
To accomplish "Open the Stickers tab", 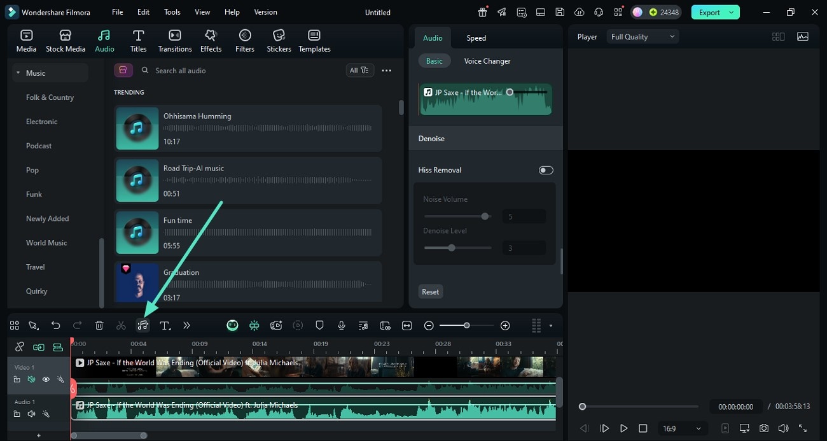I will tap(279, 41).
